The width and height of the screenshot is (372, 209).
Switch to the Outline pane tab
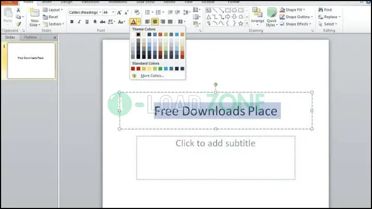pos(30,37)
